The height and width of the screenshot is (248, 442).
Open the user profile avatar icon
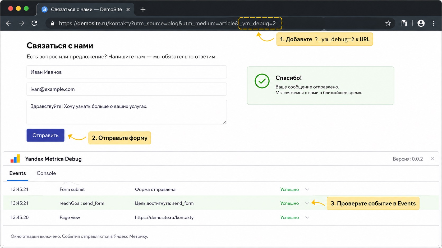click(x=421, y=23)
